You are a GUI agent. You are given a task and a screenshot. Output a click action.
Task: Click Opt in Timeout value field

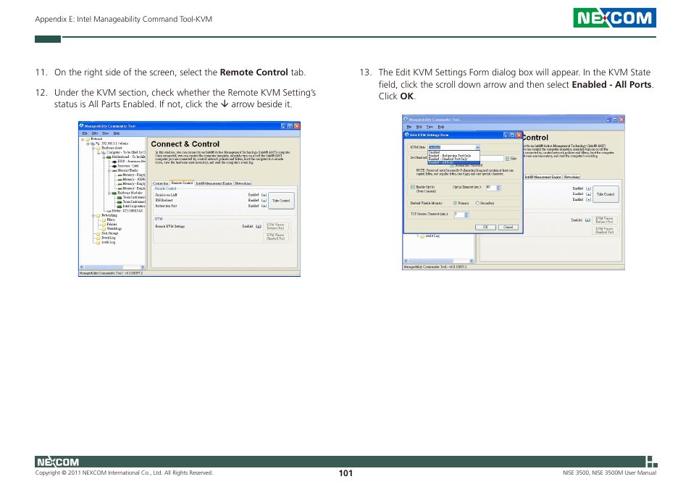490,187
